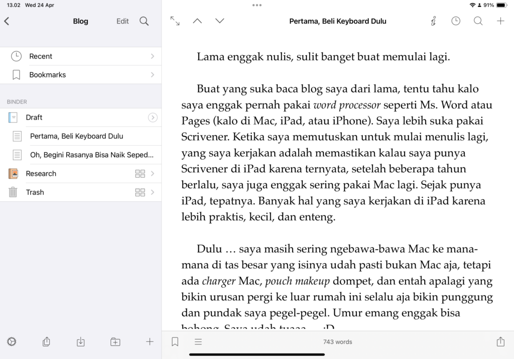Add a new folder to binder
514x359 pixels.
115,341
